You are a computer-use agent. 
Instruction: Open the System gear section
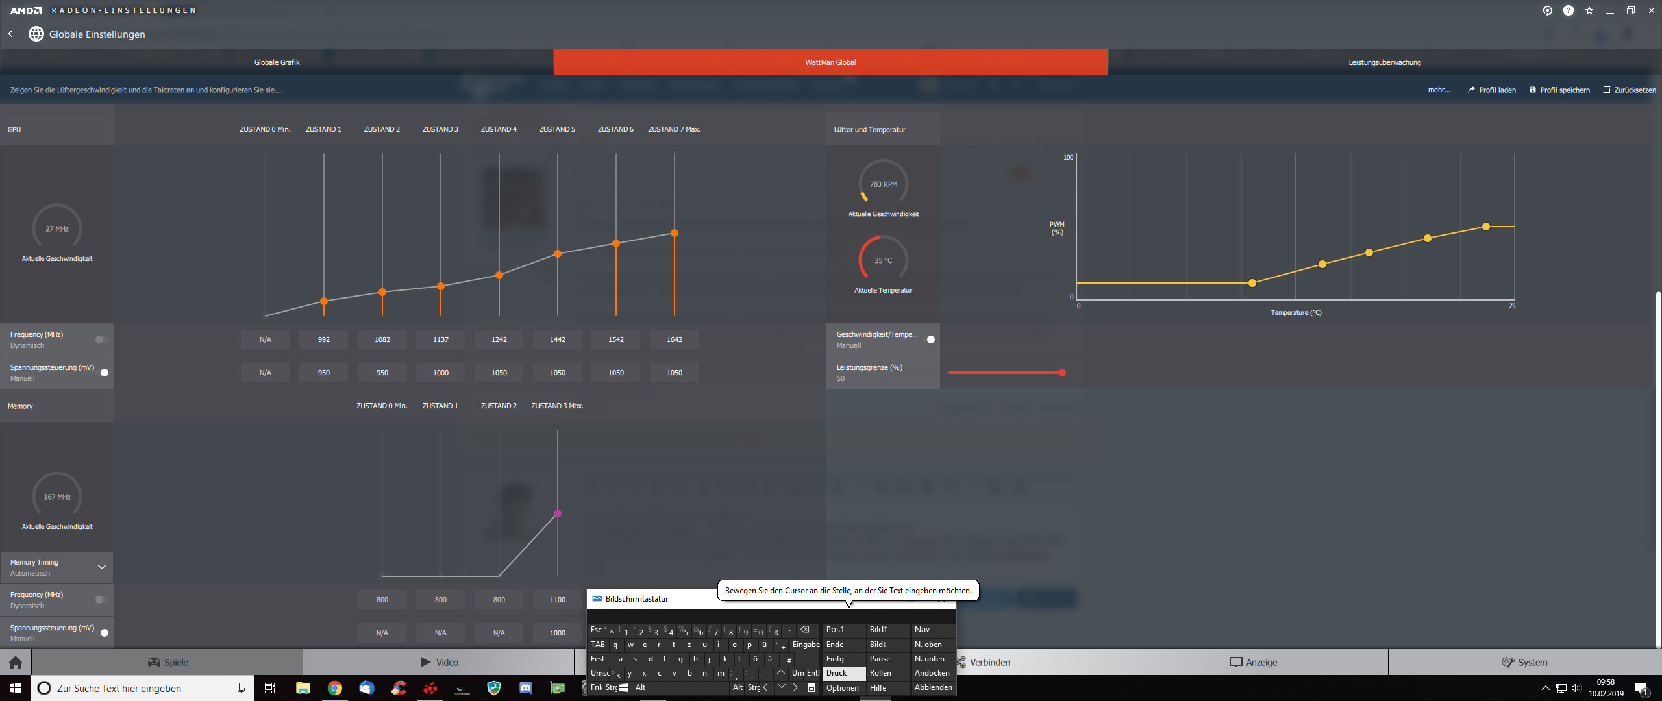[1524, 662]
